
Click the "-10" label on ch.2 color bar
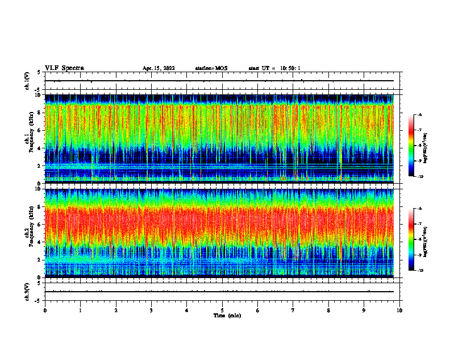pyautogui.click(x=420, y=271)
